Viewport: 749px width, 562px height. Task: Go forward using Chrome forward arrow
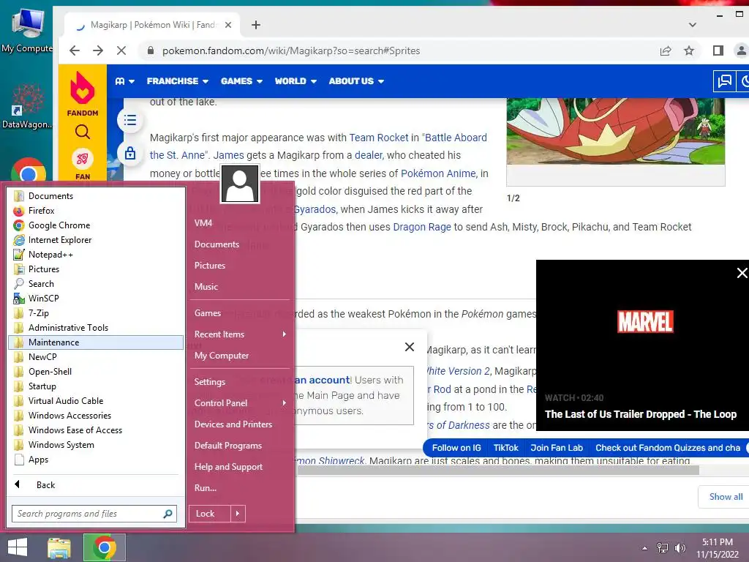pyautogui.click(x=98, y=50)
